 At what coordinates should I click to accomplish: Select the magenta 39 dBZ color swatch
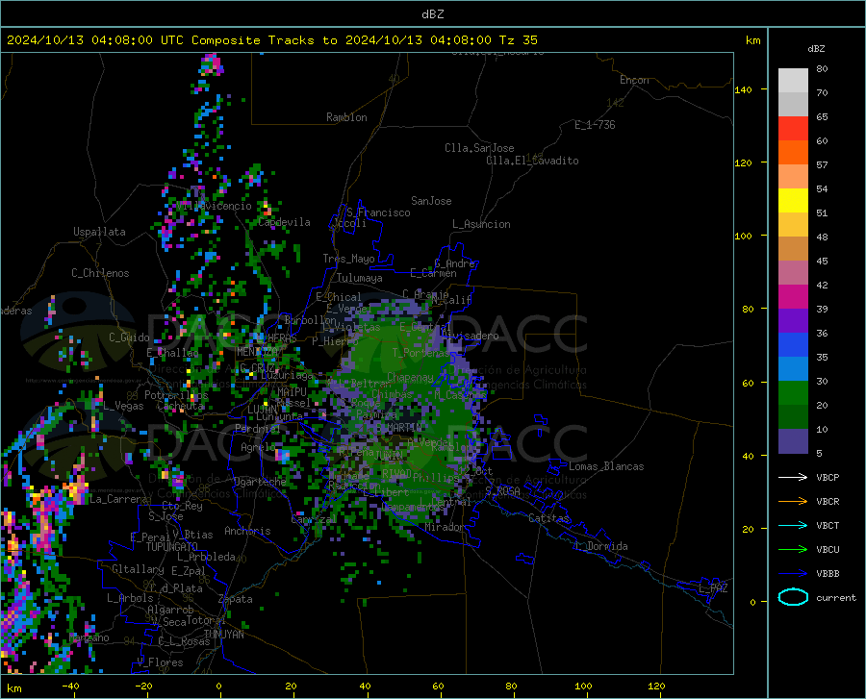click(x=793, y=297)
